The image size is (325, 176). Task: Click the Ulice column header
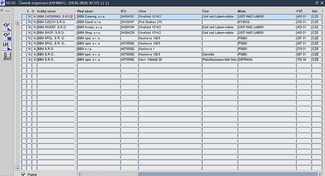tap(142, 11)
